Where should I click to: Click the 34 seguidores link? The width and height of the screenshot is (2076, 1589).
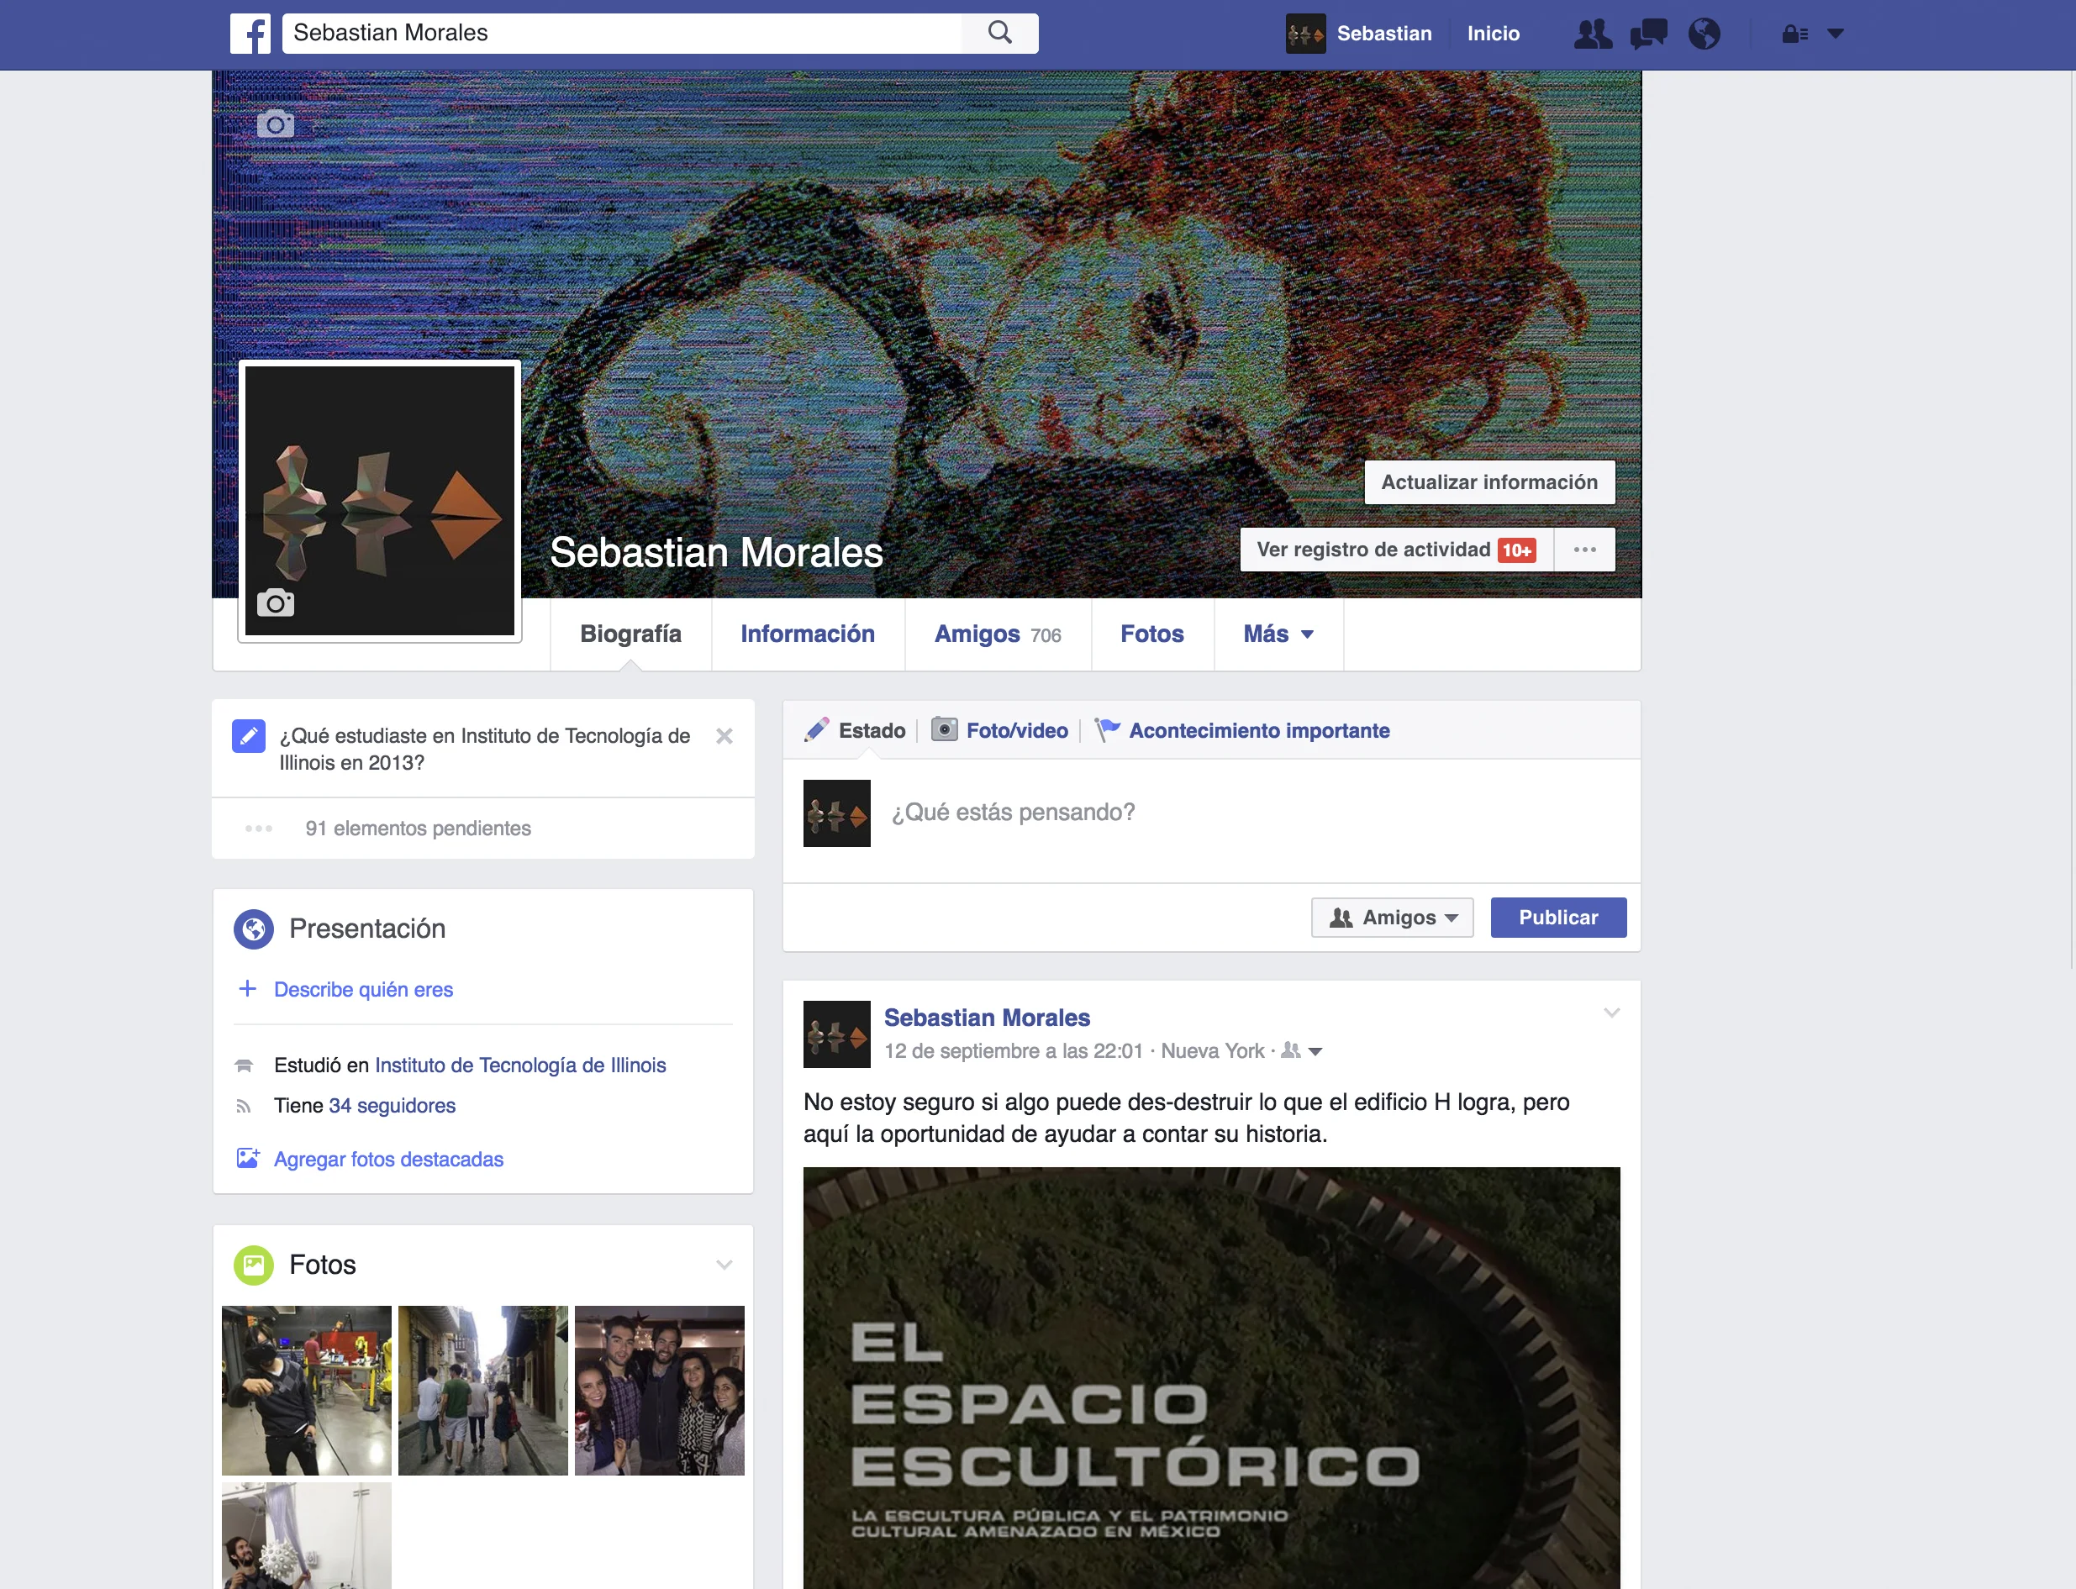point(392,1106)
